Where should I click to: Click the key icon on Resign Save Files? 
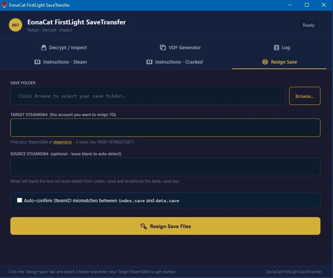tap(144, 226)
